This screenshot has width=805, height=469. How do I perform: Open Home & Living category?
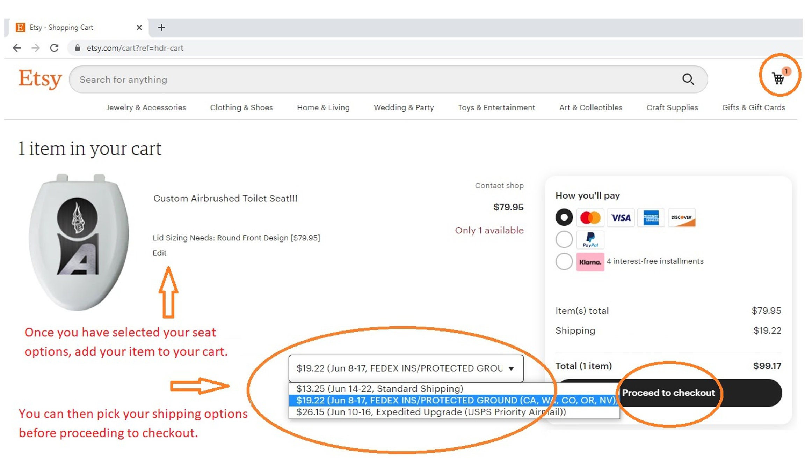323,107
